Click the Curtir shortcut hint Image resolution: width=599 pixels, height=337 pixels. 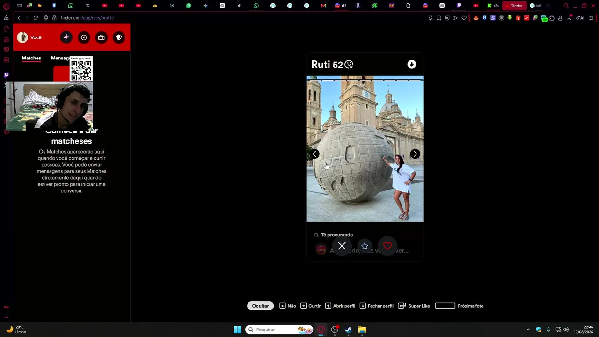[x=311, y=306]
